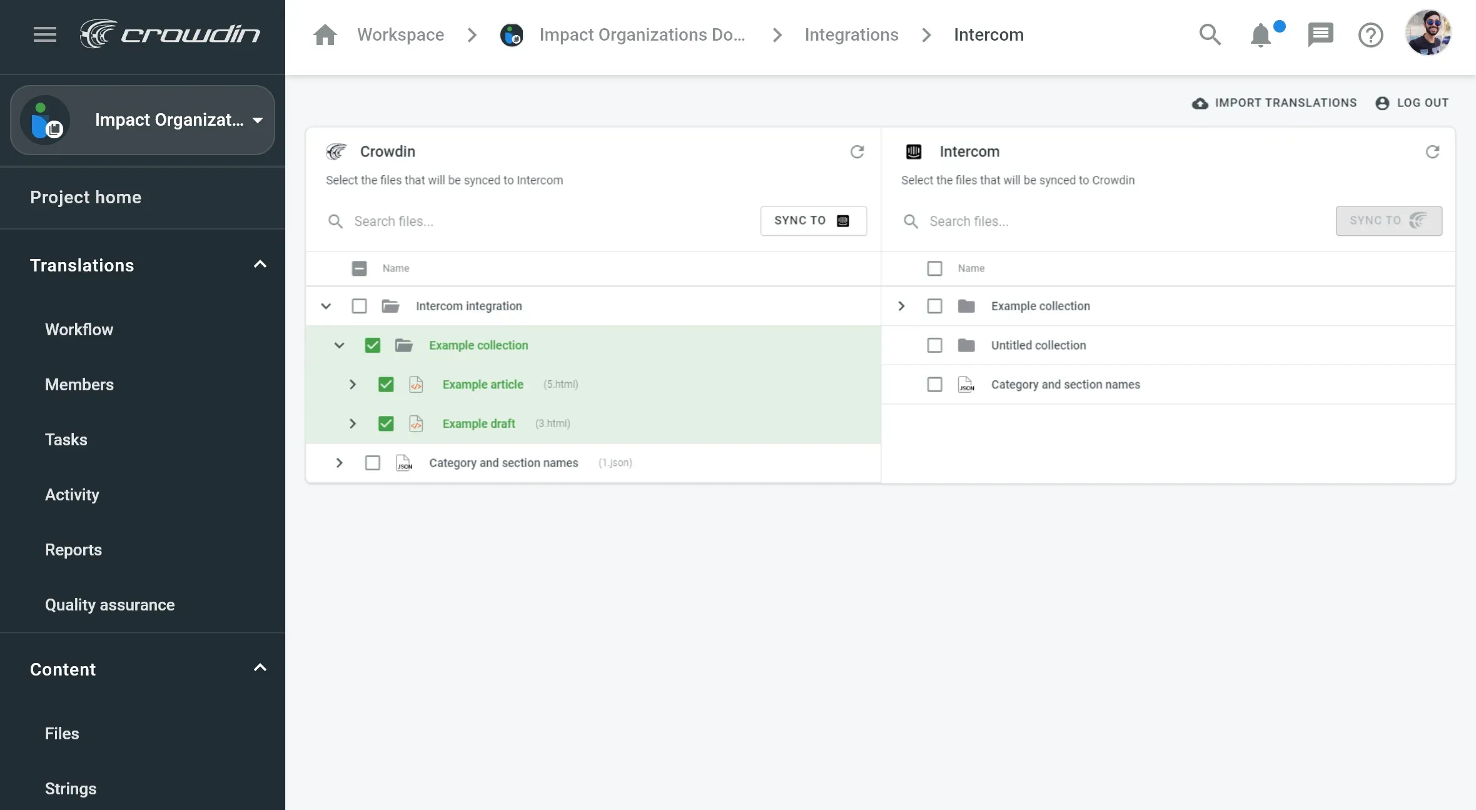The height and width of the screenshot is (810, 1476).
Task: Navigate to Workspace in the breadcrumb
Action: tap(401, 34)
